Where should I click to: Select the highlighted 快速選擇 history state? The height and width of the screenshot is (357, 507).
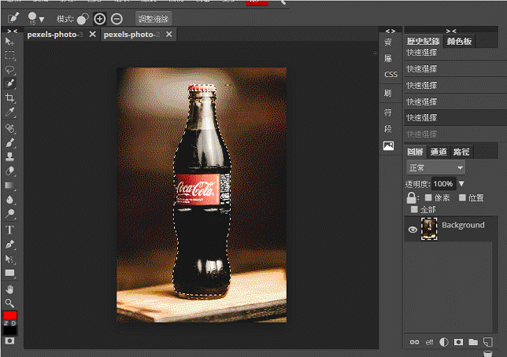(456, 118)
